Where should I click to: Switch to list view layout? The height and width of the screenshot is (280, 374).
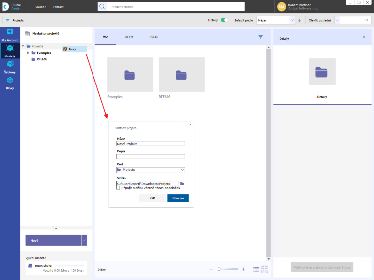point(256,269)
